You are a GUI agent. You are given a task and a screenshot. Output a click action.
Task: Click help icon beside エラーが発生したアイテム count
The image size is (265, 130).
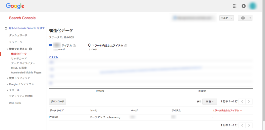tap(126, 46)
